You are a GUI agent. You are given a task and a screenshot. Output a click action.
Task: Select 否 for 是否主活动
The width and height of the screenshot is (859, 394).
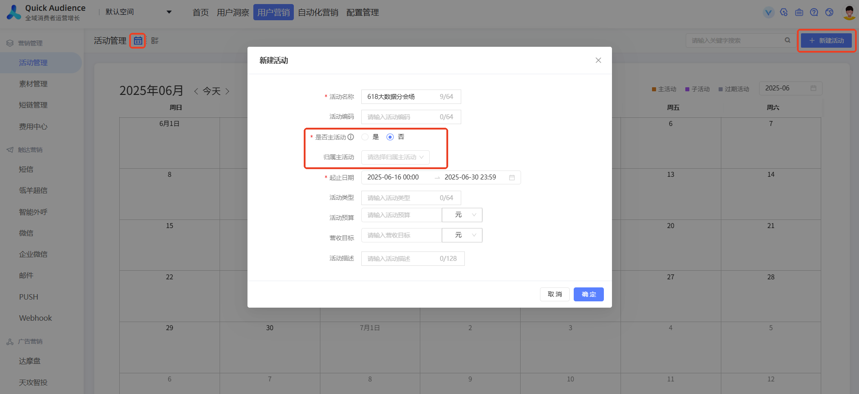click(x=390, y=137)
